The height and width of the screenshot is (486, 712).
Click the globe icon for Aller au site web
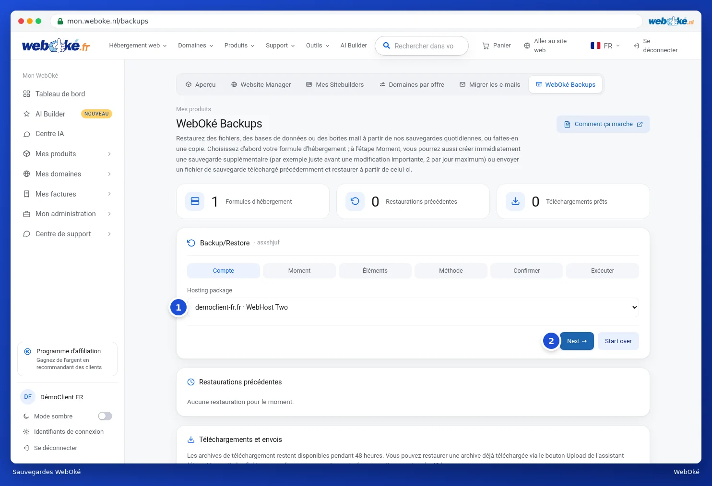click(527, 46)
